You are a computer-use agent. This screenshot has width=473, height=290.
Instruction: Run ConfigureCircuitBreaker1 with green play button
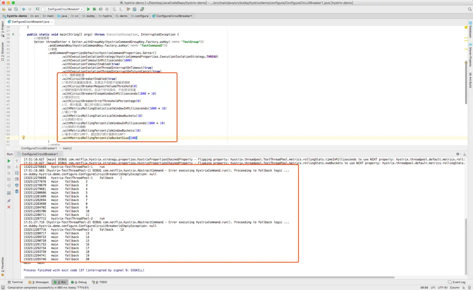88,9
